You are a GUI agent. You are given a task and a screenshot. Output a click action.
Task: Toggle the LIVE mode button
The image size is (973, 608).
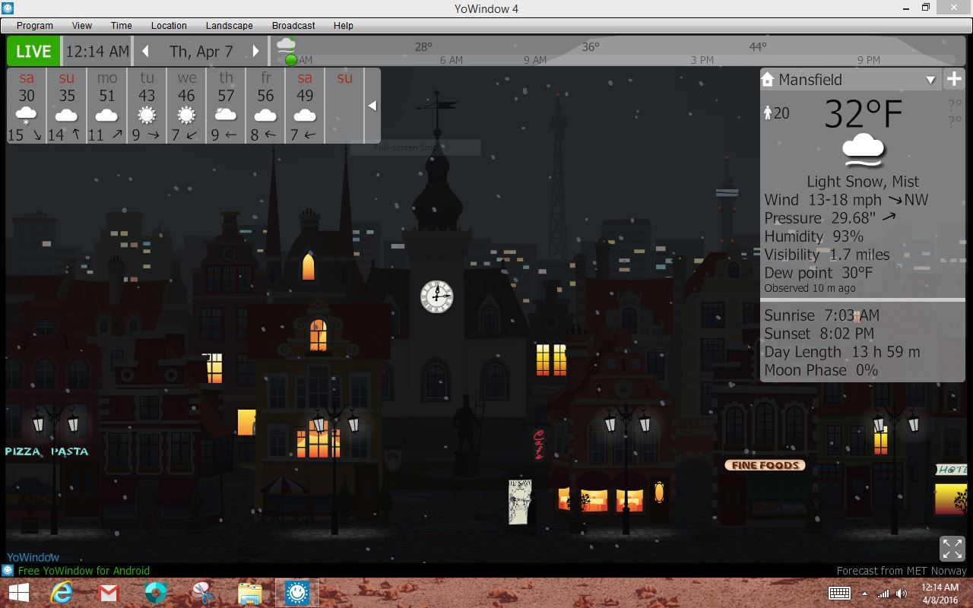coord(33,52)
